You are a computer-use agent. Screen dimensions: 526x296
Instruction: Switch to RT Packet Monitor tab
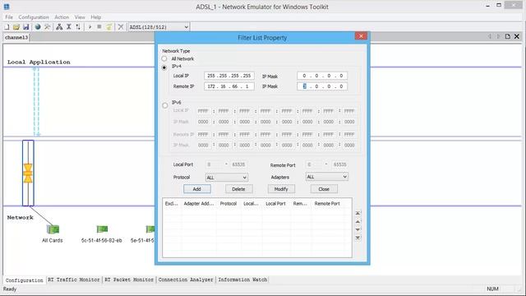(x=129, y=280)
